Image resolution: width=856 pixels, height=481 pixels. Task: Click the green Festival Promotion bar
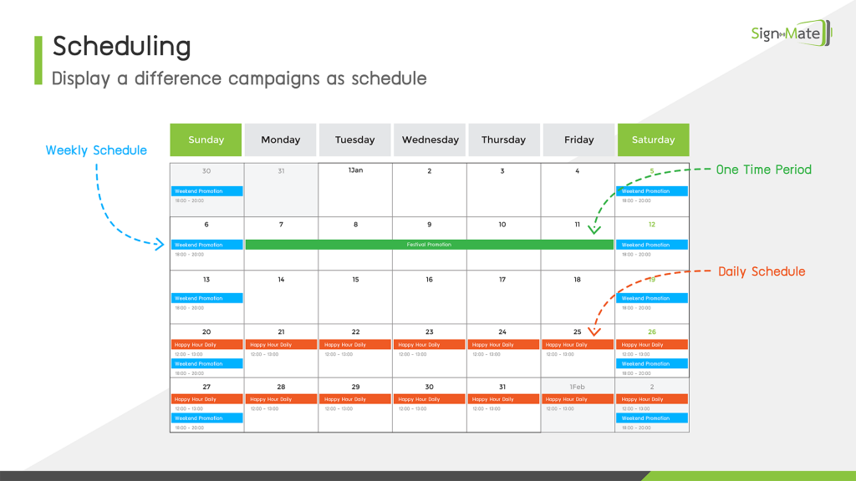(x=429, y=245)
